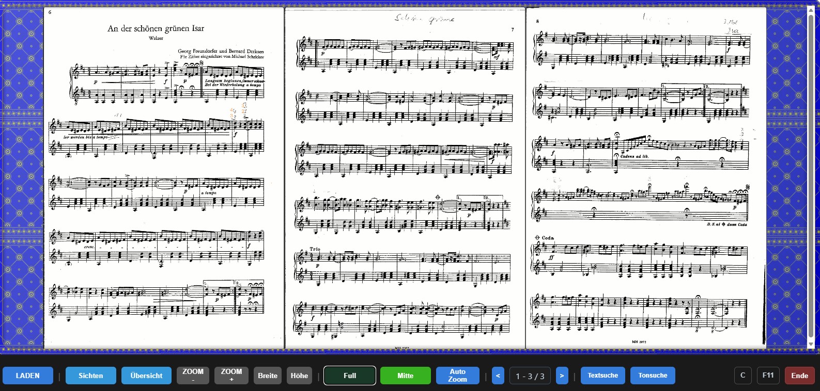
Task: Click the "Walzer" subtitle on page 6
Action: click(x=156, y=38)
